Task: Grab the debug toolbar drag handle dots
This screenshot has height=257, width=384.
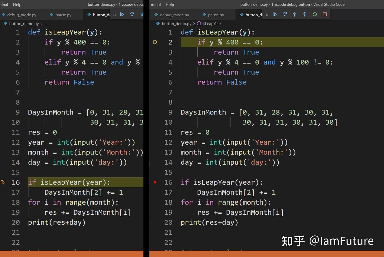Action: click(267, 15)
